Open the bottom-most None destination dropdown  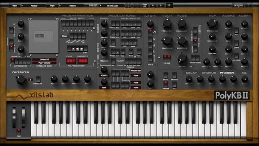coord(136,88)
